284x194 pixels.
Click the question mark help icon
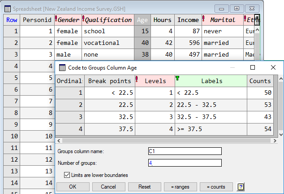point(241,187)
